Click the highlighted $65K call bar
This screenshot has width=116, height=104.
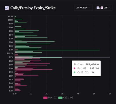pos(38,58)
